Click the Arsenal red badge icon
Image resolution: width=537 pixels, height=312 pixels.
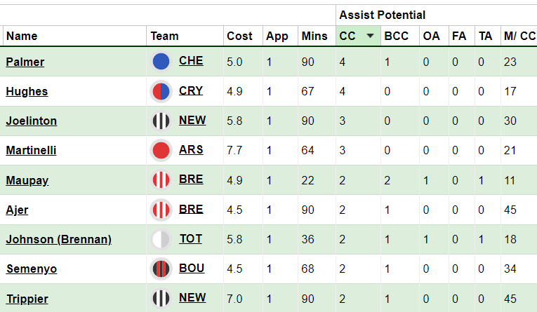click(x=161, y=150)
